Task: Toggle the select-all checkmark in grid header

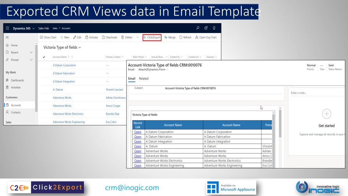Action: (44, 57)
